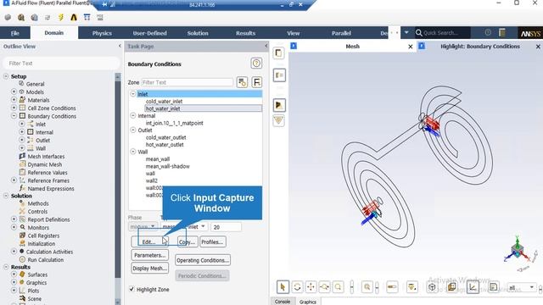The height and width of the screenshot is (305, 543).
Task: Click the Quick Search magnifier icon
Action: [418, 33]
